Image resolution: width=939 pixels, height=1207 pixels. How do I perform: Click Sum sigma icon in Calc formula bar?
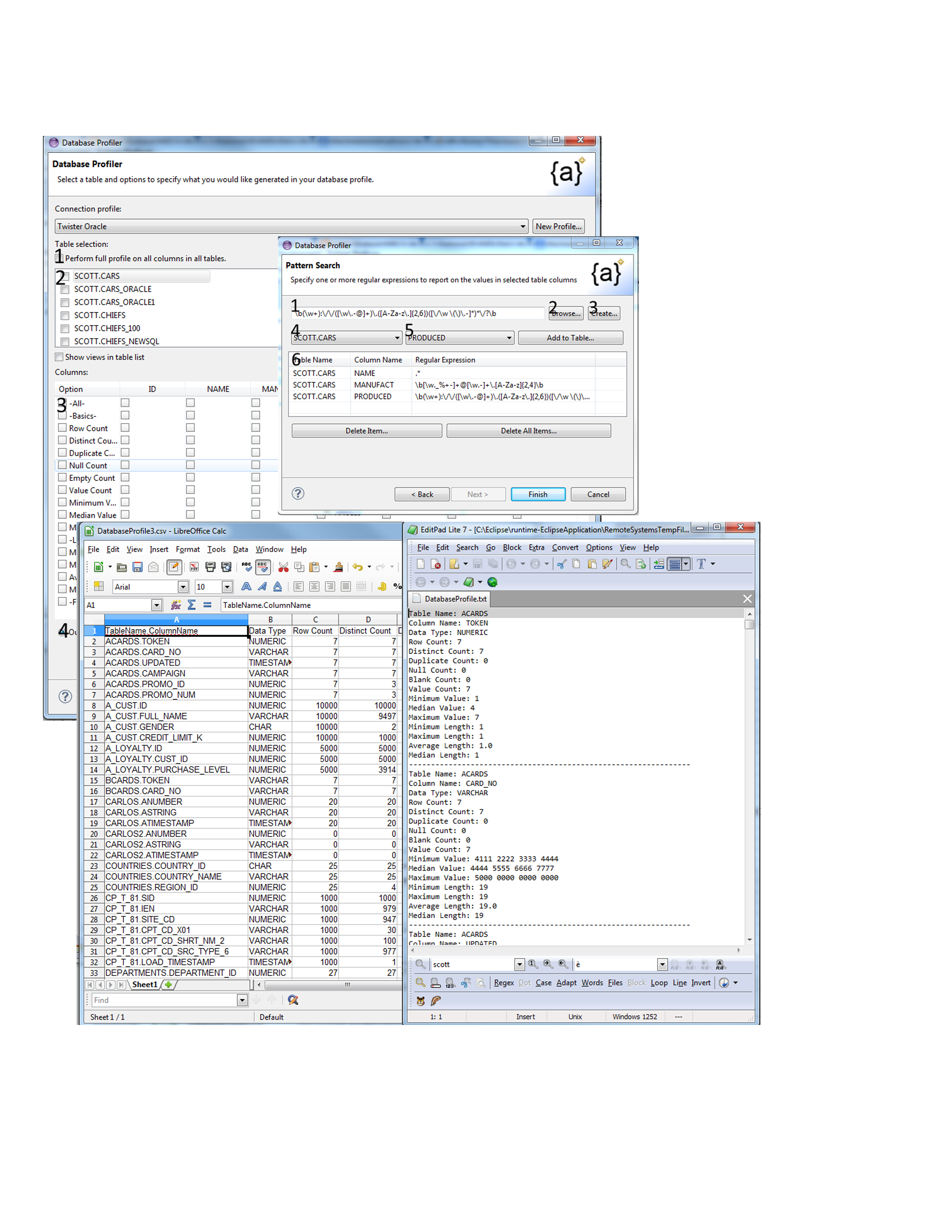[192, 605]
